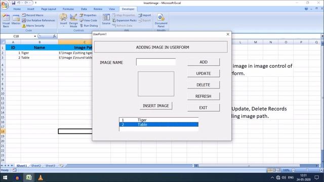Open the Review tab
Viewport: 324px width, 182px height.
(x=98, y=9)
